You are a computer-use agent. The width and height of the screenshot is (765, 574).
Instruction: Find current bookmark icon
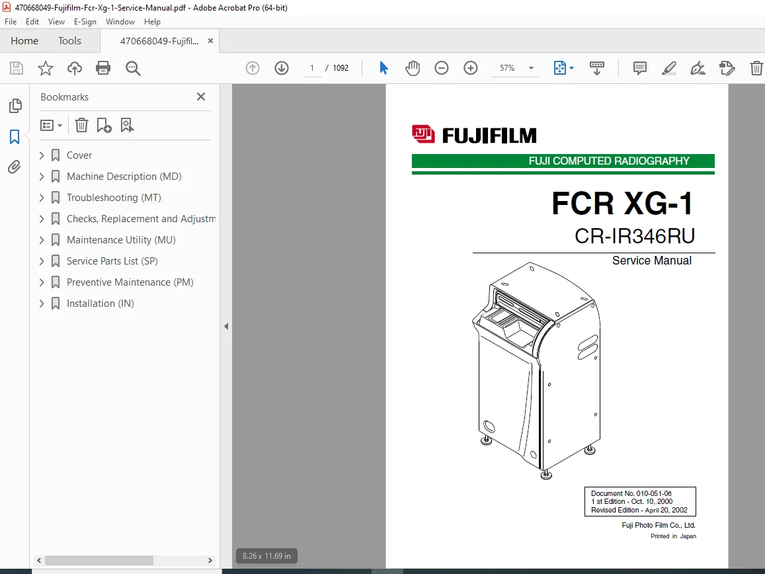[127, 126]
